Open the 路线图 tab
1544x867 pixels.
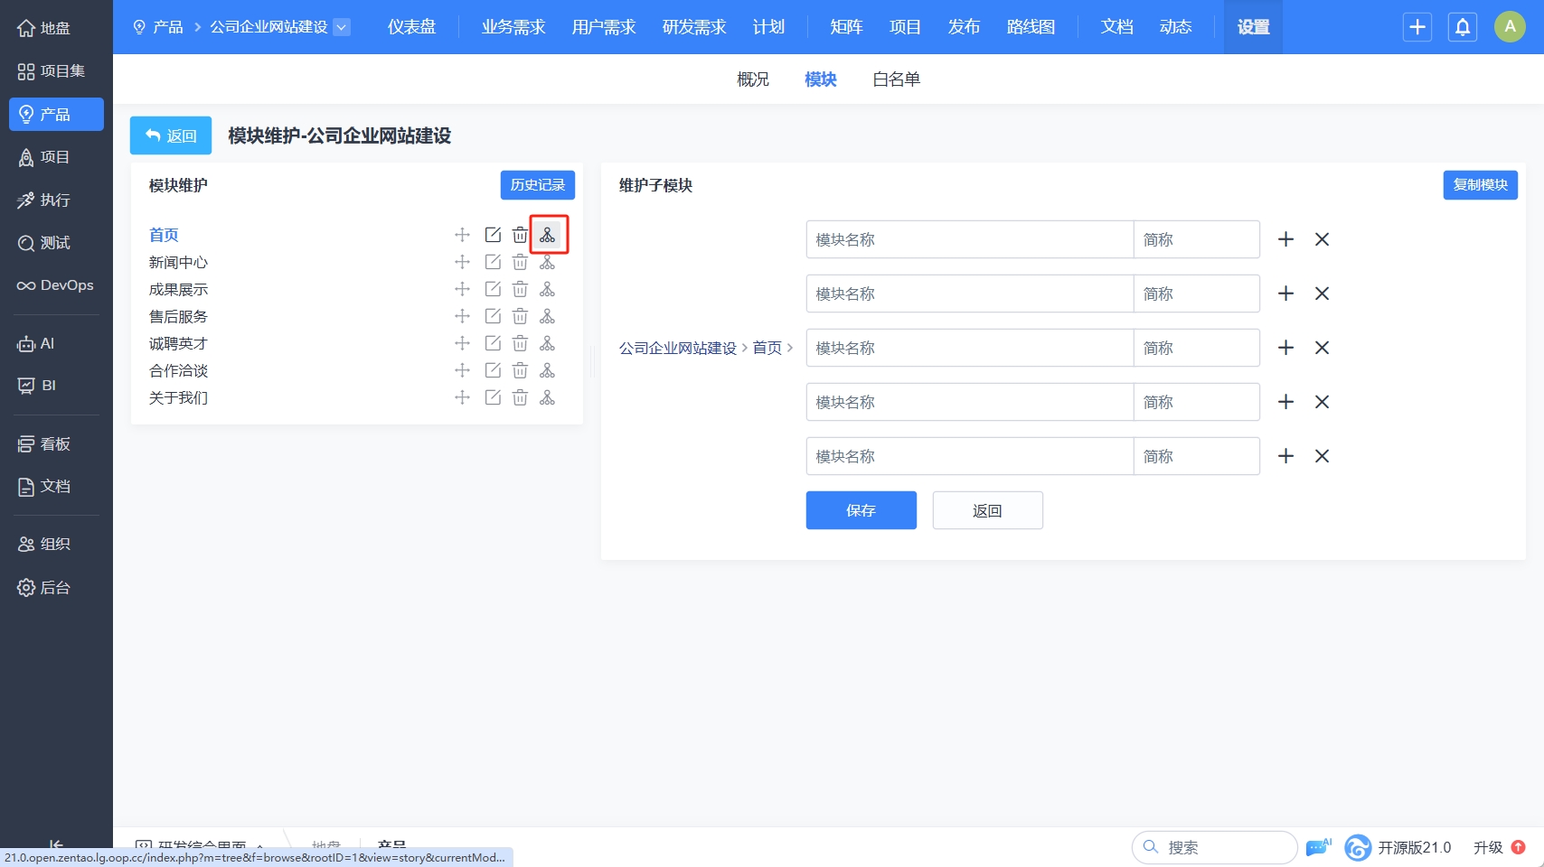(1031, 27)
